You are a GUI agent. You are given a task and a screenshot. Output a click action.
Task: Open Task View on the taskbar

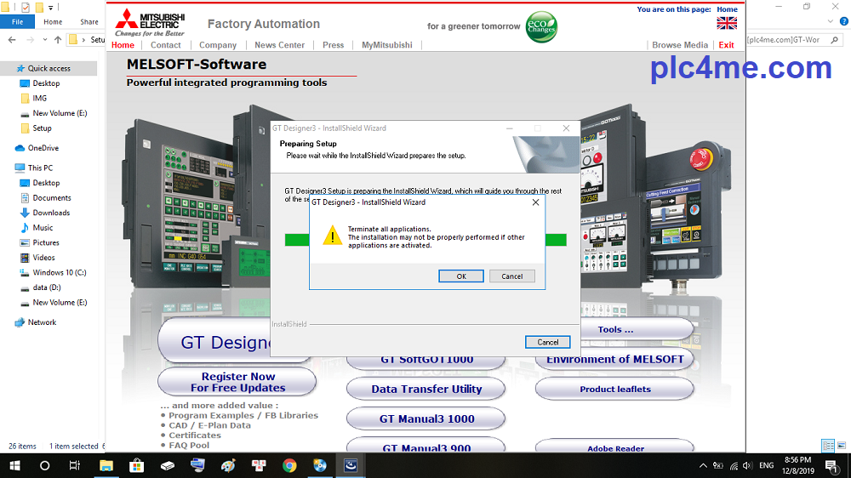(x=75, y=465)
